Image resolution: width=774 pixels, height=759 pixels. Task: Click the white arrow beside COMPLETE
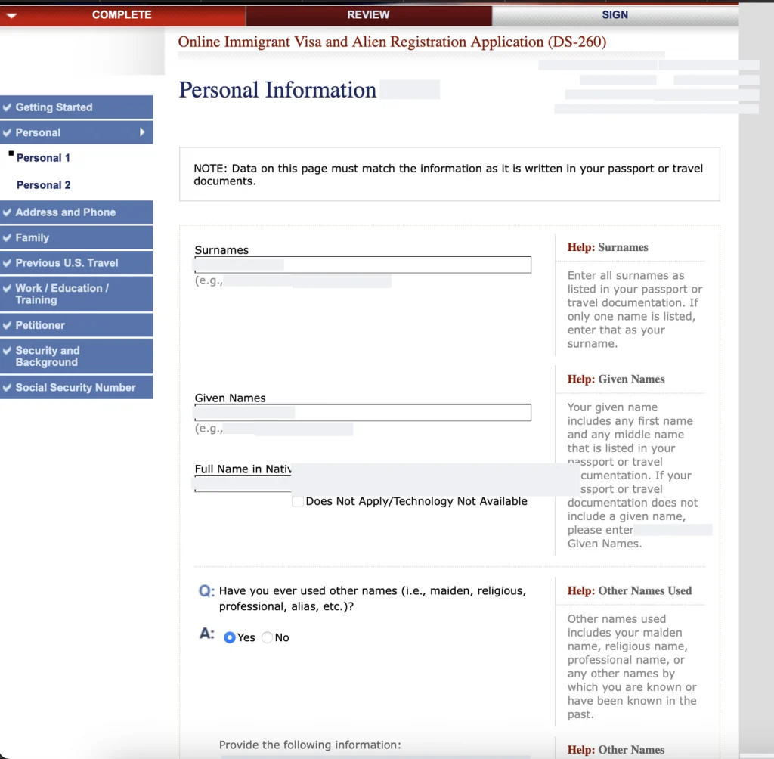11,15
